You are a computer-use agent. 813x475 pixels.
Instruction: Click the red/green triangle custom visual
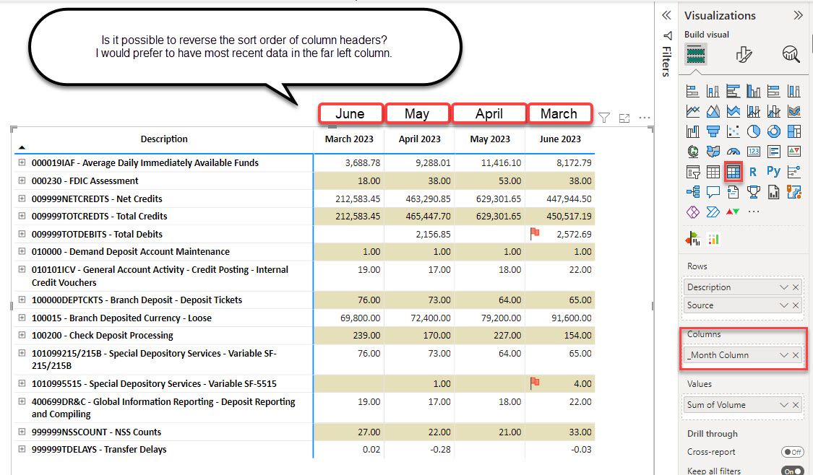tap(733, 212)
